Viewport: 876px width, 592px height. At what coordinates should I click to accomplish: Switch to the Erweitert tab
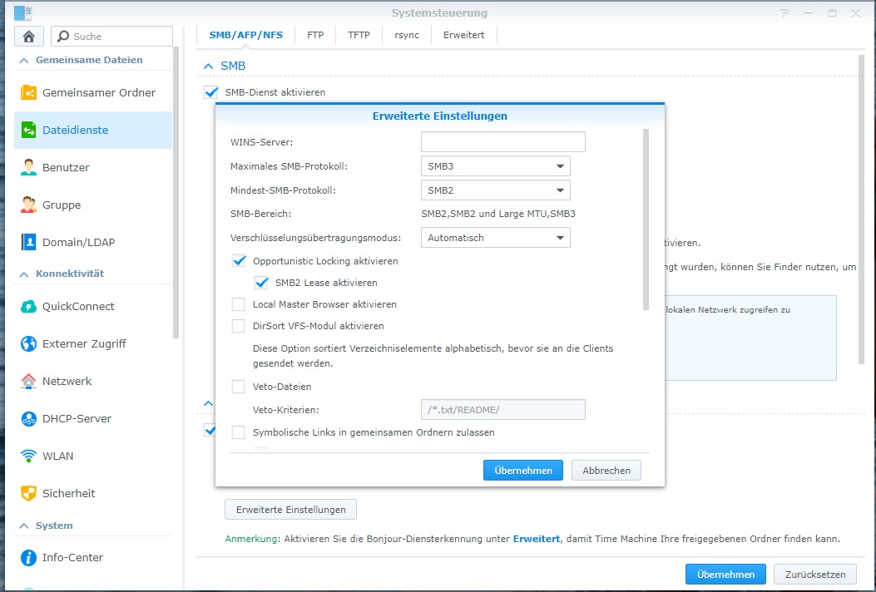[463, 35]
